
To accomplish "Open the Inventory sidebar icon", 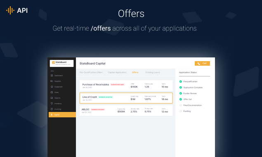I will point(52,103).
